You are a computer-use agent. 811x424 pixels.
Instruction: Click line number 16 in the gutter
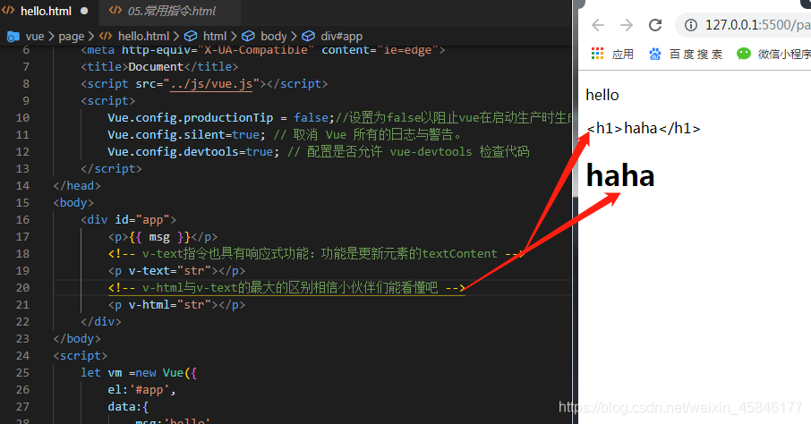click(x=22, y=219)
